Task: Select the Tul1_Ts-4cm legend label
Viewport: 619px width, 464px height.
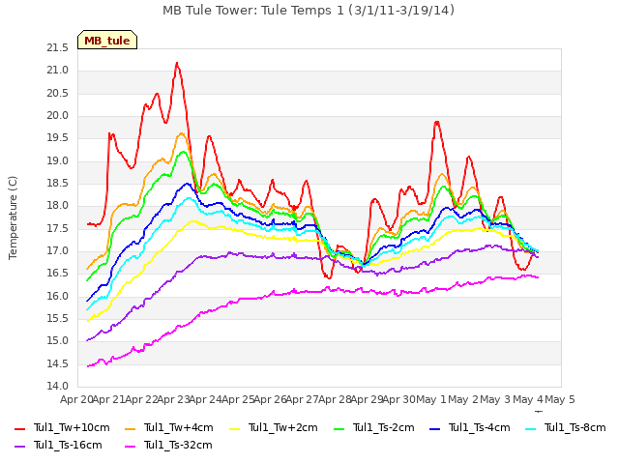Action: click(480, 427)
